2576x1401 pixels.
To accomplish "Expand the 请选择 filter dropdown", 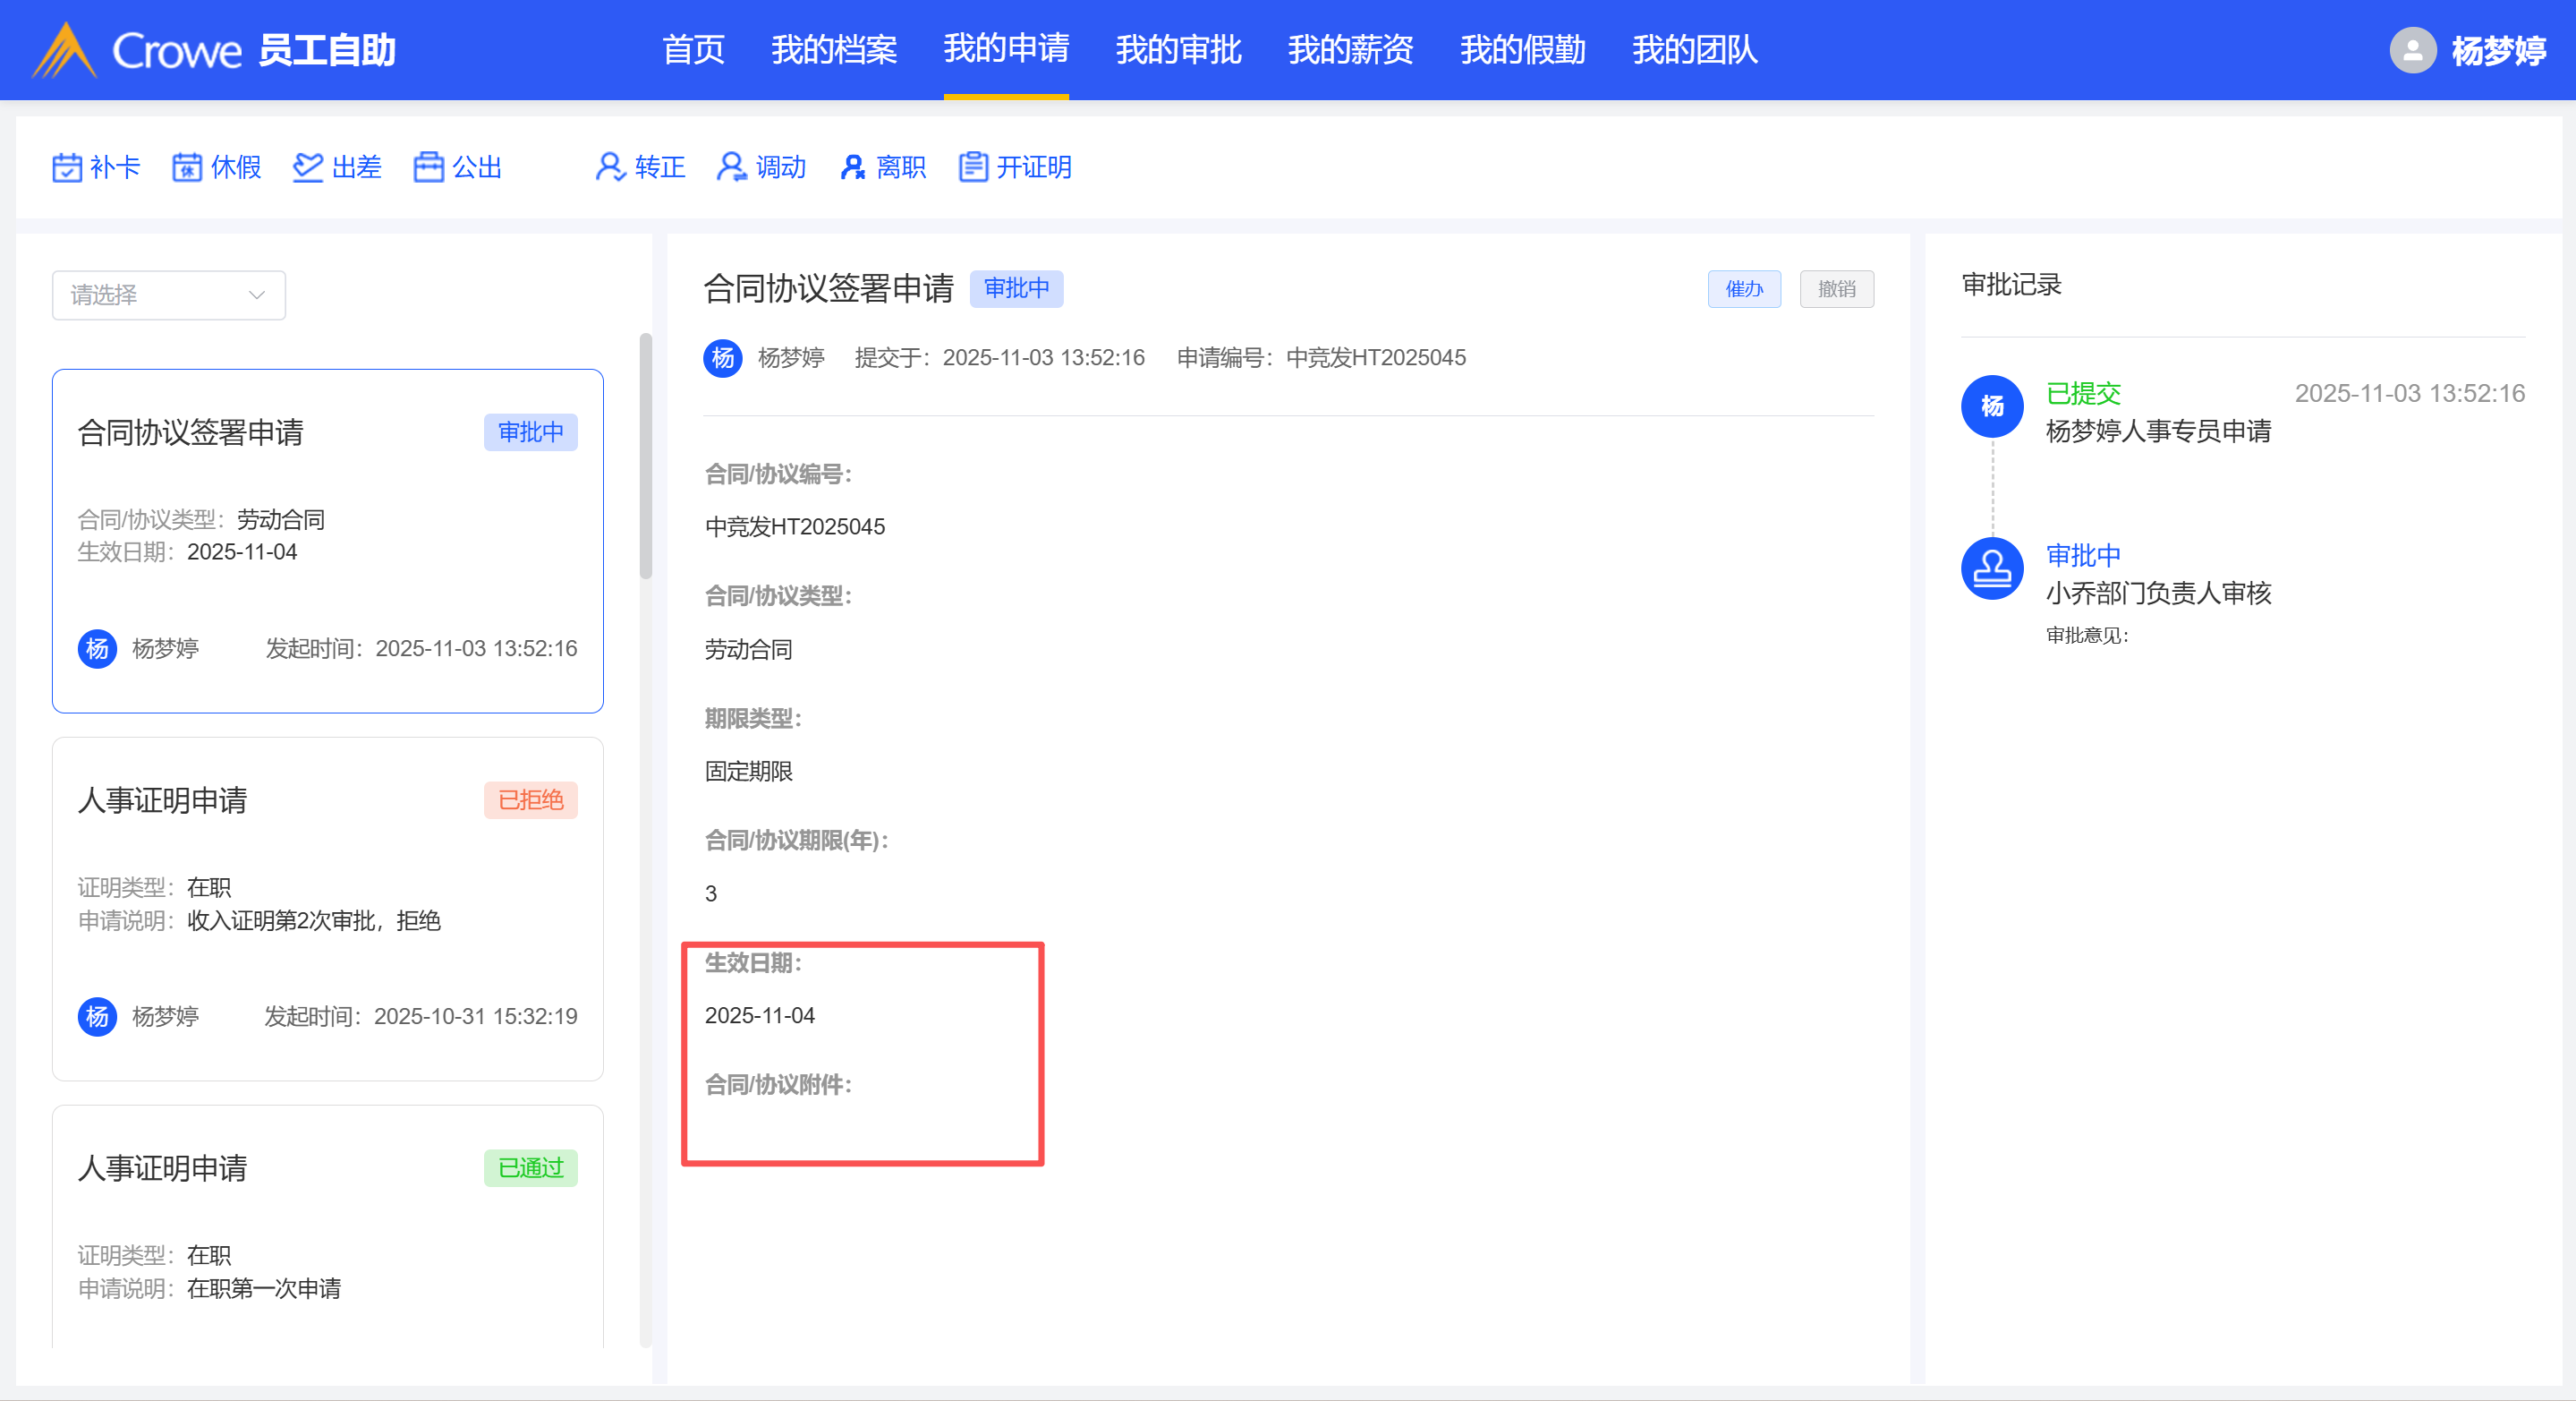I will coord(168,295).
